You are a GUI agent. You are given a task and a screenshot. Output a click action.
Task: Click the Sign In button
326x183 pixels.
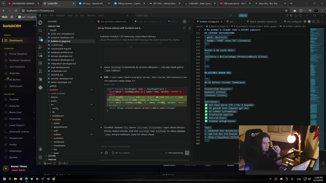coord(243,16)
